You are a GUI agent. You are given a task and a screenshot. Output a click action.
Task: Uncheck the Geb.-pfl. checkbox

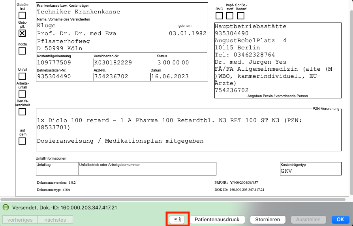pyautogui.click(x=22, y=33)
